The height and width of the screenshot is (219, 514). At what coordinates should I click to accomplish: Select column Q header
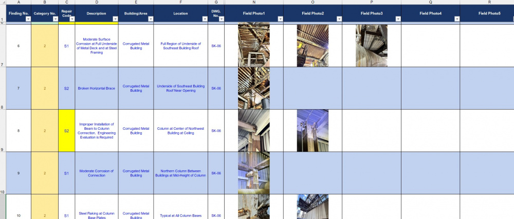(x=430, y=2)
